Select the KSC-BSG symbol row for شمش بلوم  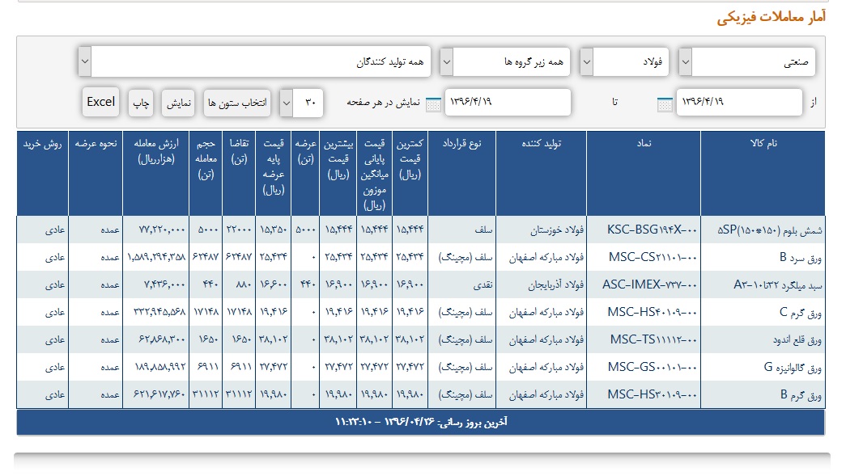651,230
